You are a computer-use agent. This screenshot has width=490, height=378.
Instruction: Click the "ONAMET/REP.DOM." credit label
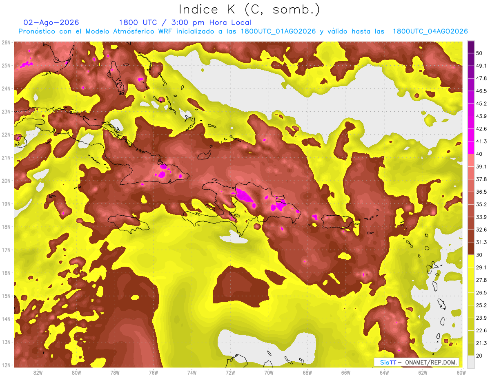(x=430, y=362)
